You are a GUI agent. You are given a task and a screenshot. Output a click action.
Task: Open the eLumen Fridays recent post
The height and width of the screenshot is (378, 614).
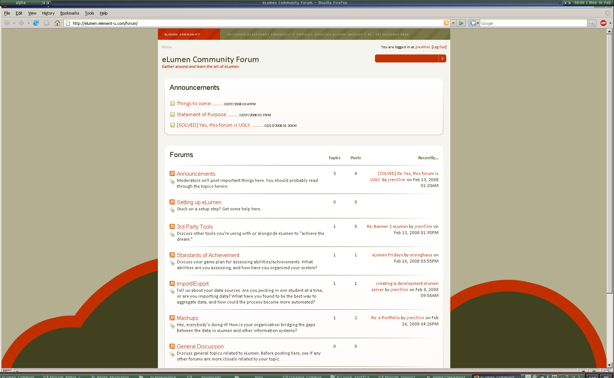[387, 255]
